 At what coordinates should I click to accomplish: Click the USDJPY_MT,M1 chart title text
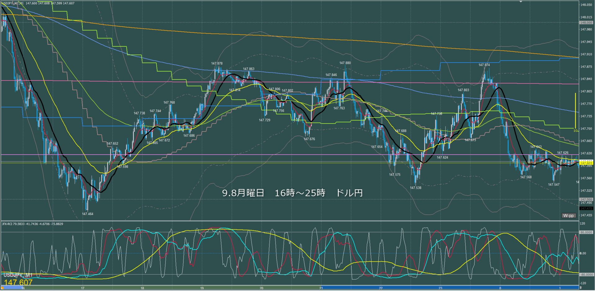point(13,3)
